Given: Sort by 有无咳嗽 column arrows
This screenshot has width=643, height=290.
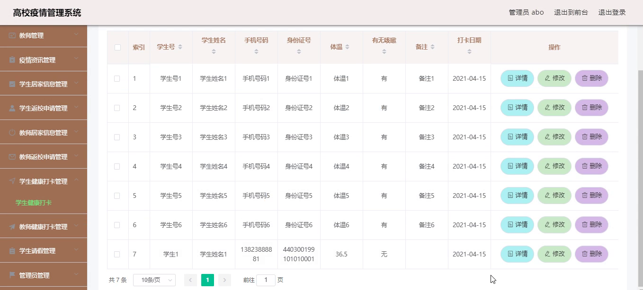Looking at the screenshot, I should (384, 51).
